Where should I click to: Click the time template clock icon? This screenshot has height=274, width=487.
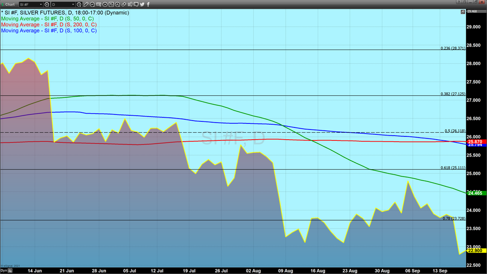(79, 4)
